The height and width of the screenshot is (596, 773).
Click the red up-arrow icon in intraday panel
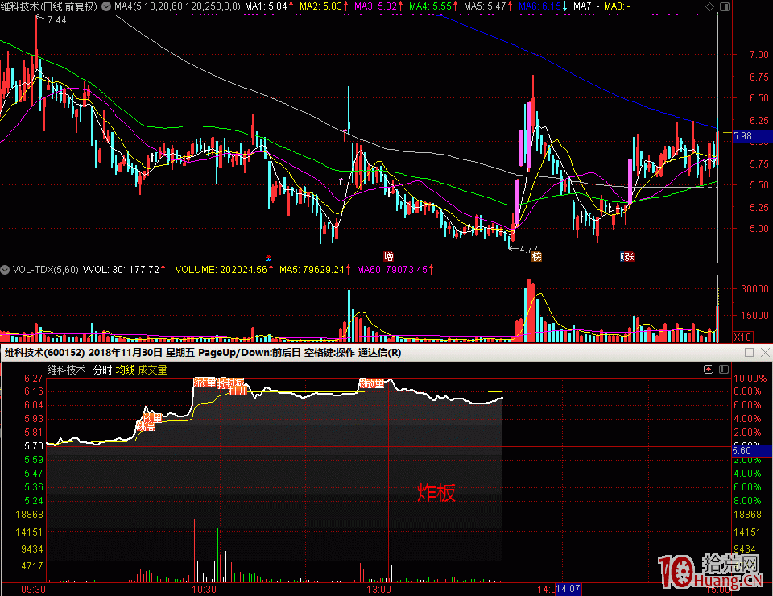[x=709, y=370]
